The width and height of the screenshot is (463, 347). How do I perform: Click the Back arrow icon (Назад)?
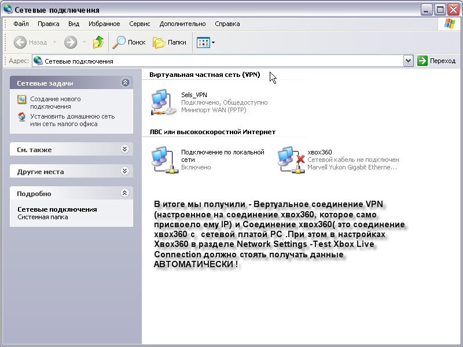[20, 42]
